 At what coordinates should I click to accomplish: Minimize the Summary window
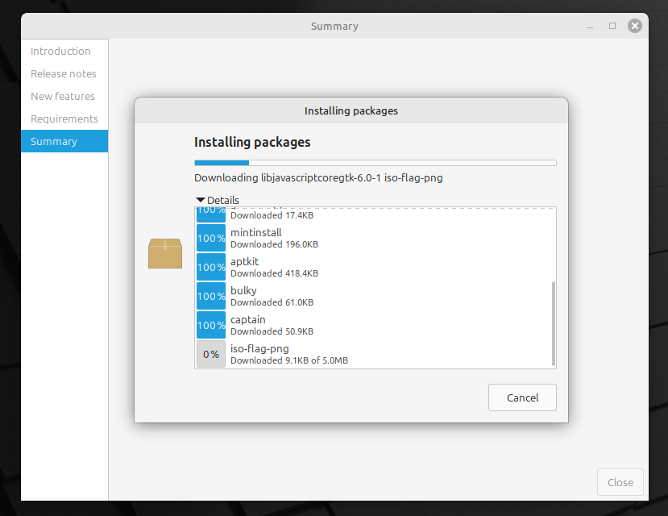coord(591,26)
